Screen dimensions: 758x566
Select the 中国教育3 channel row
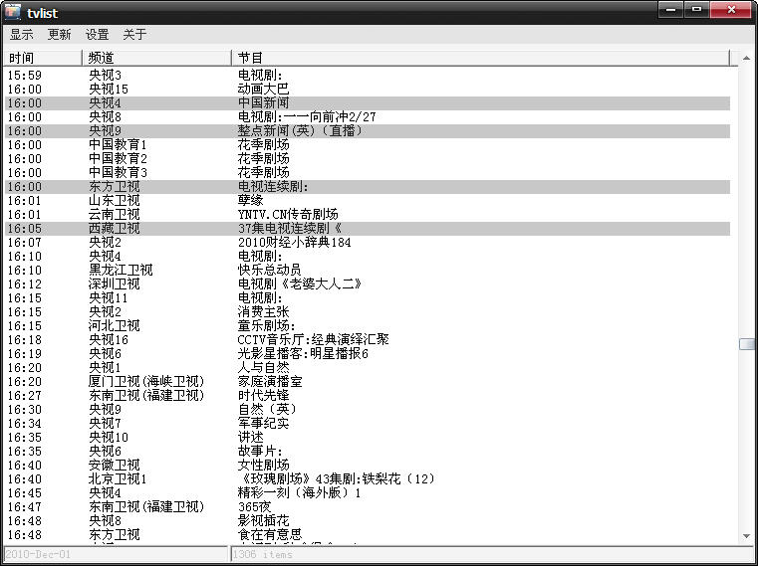(368, 173)
